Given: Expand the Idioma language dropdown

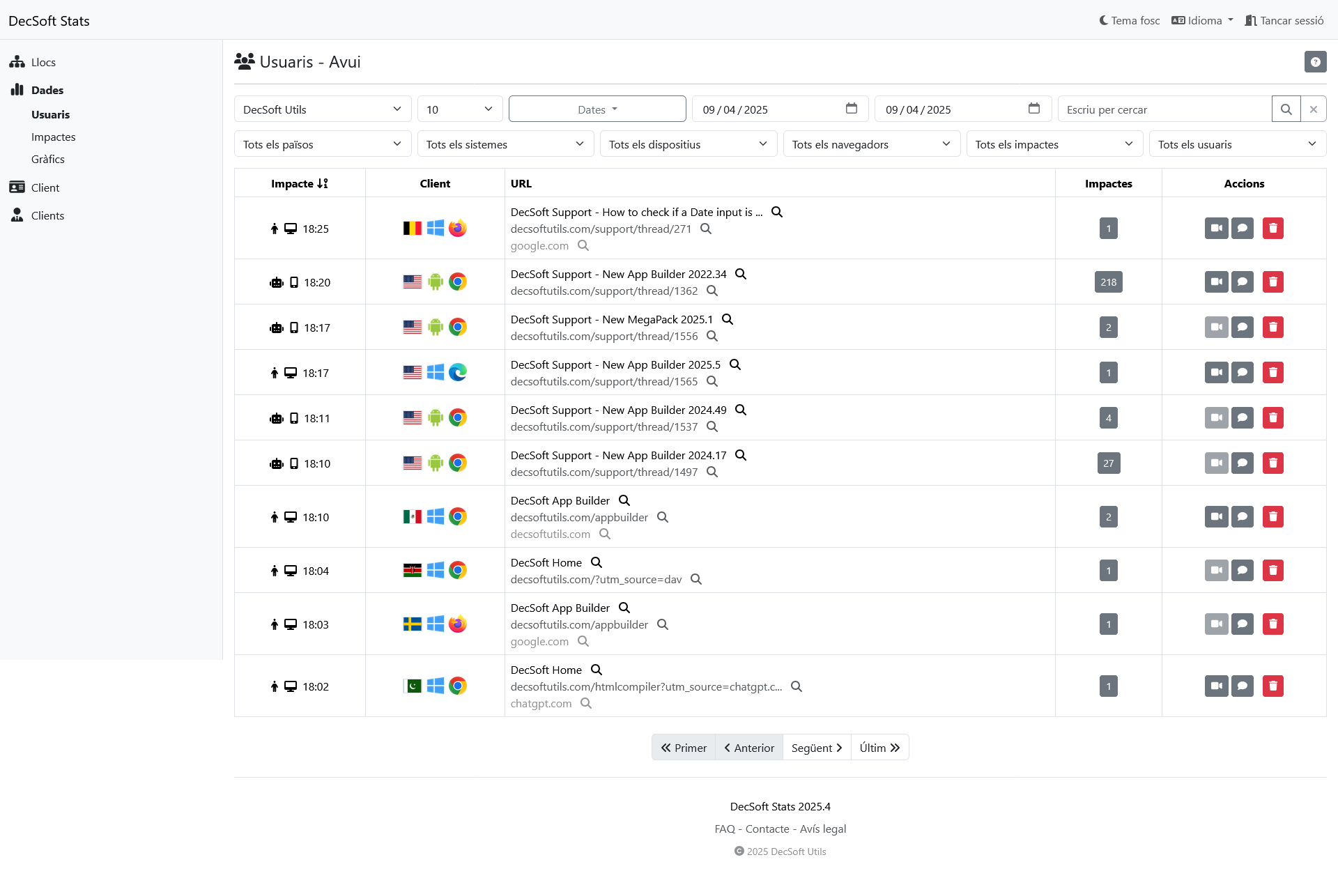Looking at the screenshot, I should coord(1201,20).
